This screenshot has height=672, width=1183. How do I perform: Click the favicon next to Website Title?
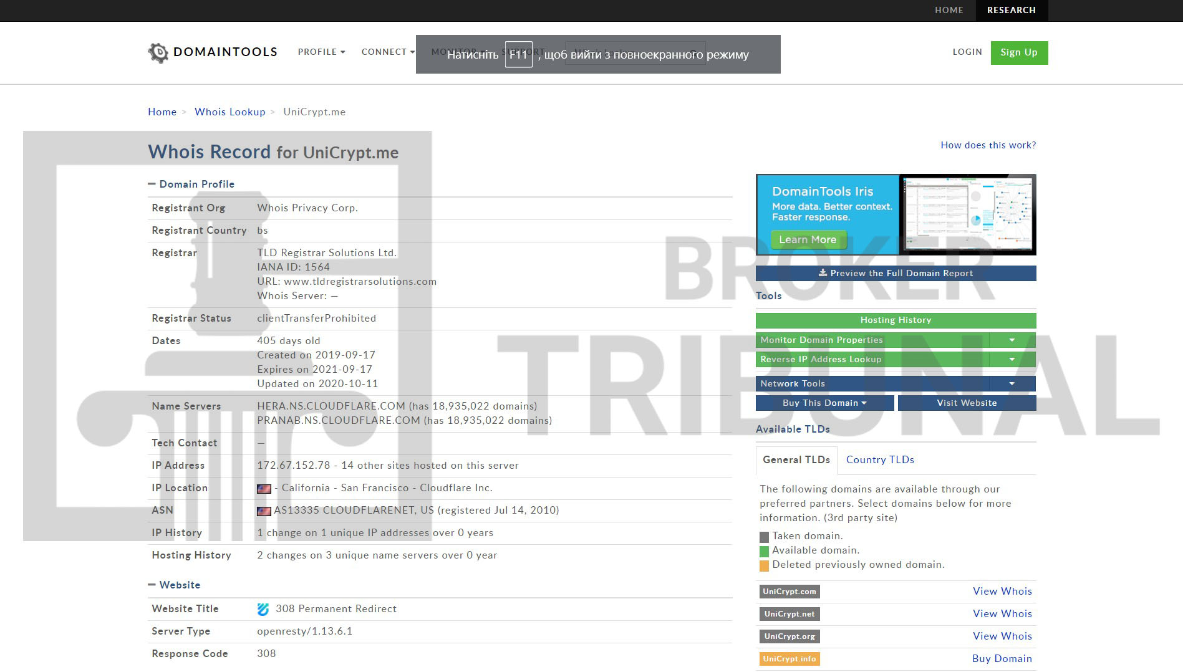[x=263, y=609]
